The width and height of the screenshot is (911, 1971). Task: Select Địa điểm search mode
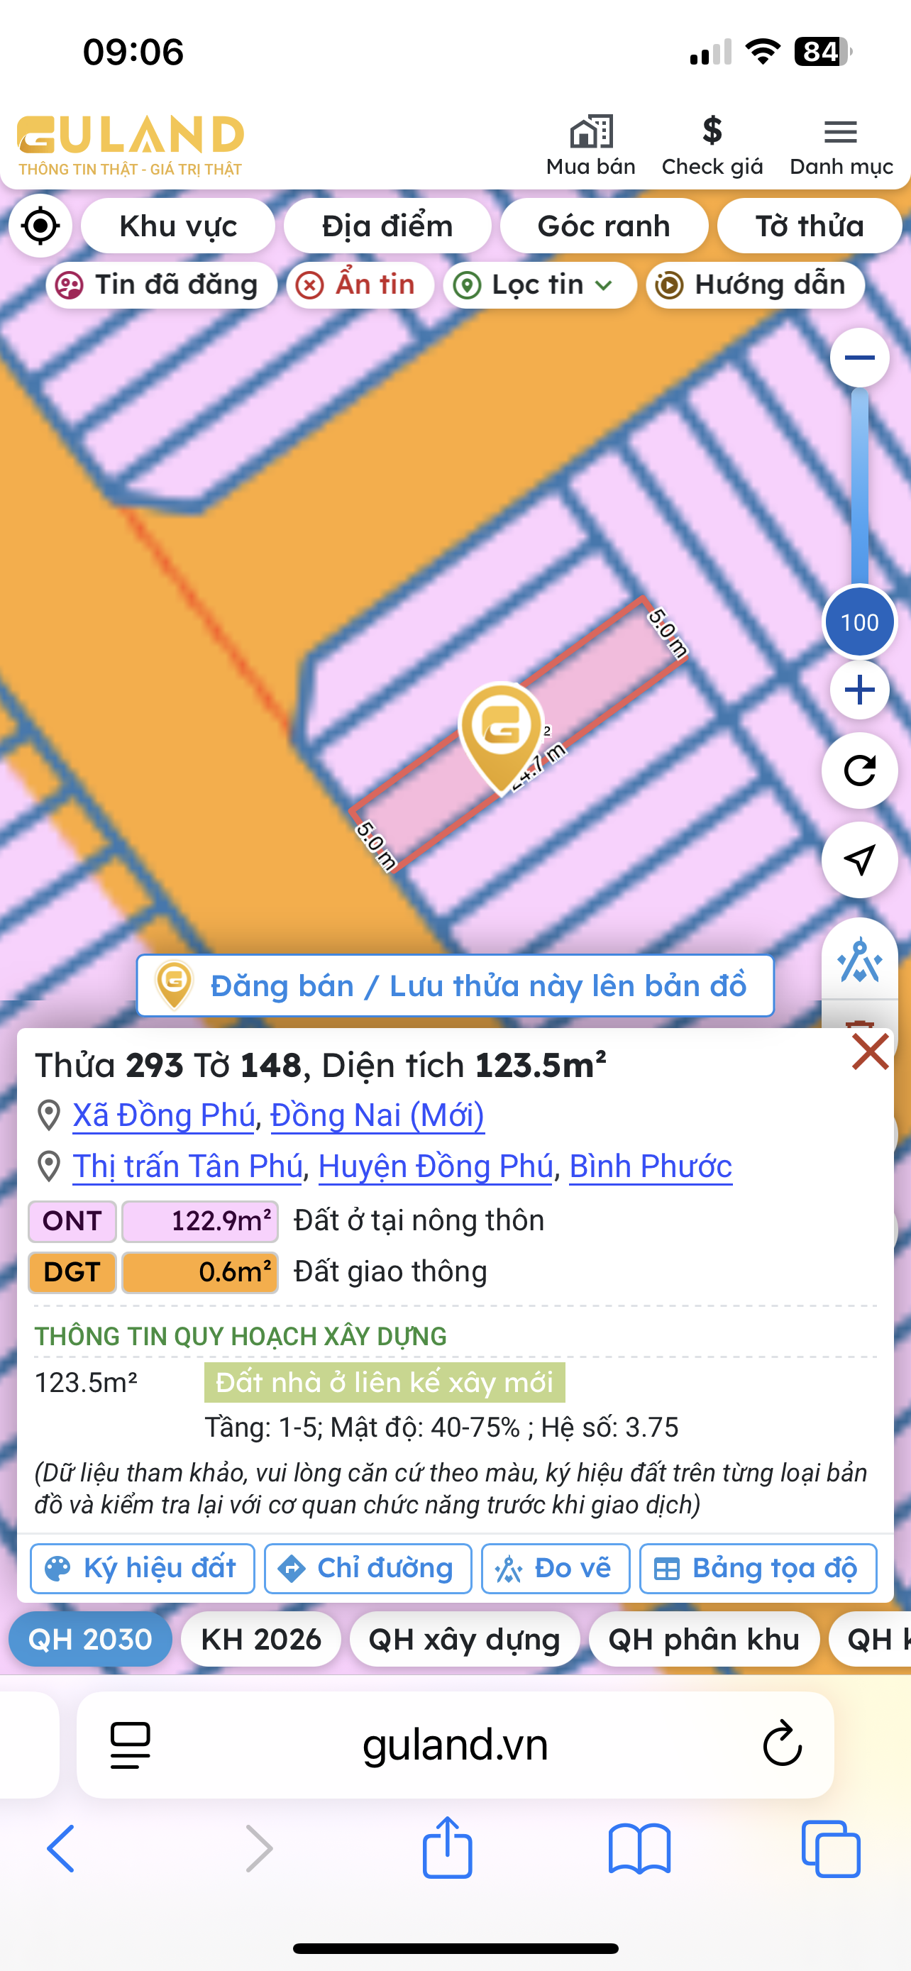(387, 226)
